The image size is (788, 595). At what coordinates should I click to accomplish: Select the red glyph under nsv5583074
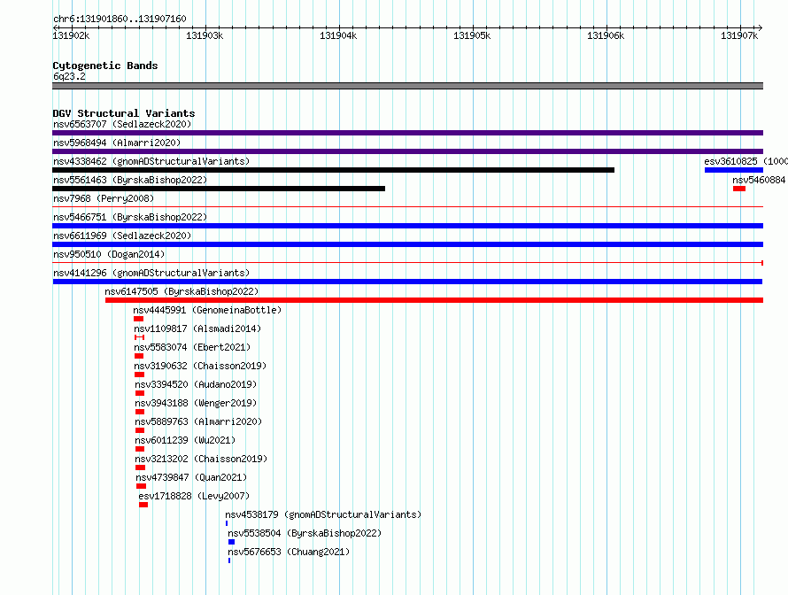139,356
